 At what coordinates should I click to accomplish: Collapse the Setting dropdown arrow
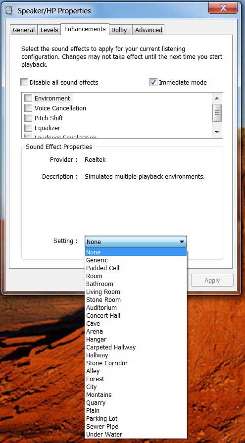pyautogui.click(x=182, y=242)
